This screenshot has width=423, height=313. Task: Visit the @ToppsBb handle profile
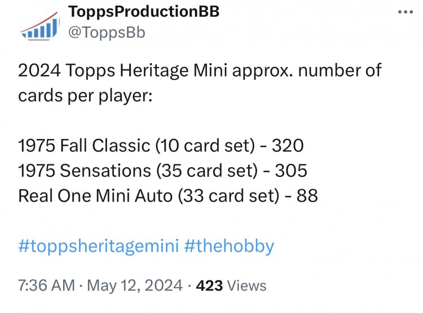(107, 33)
